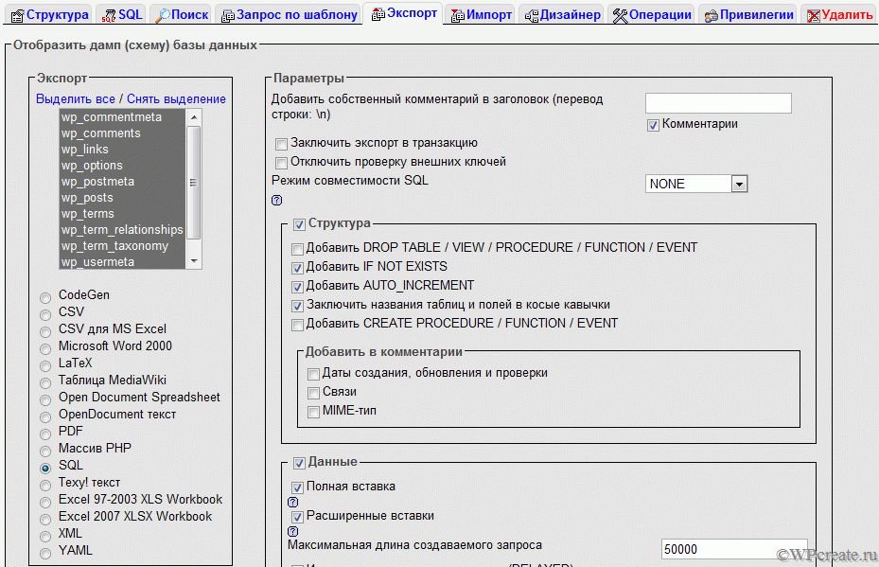Open the Операции tab
The height and width of the screenshot is (567, 879).
pos(652,14)
